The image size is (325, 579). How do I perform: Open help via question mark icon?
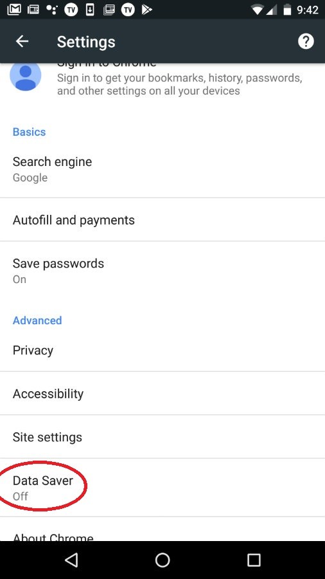tap(306, 41)
